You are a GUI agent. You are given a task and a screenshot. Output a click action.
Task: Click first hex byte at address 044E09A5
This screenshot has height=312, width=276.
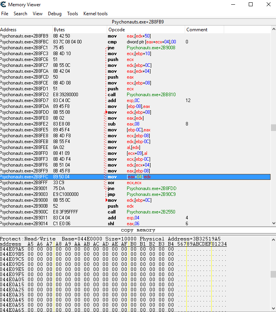click(x=30, y=249)
